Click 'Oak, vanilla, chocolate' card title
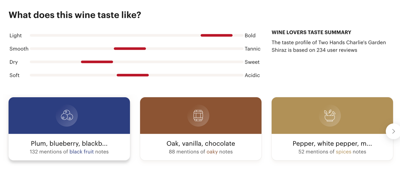Screen dimensions: 400x173 [x=201, y=144]
